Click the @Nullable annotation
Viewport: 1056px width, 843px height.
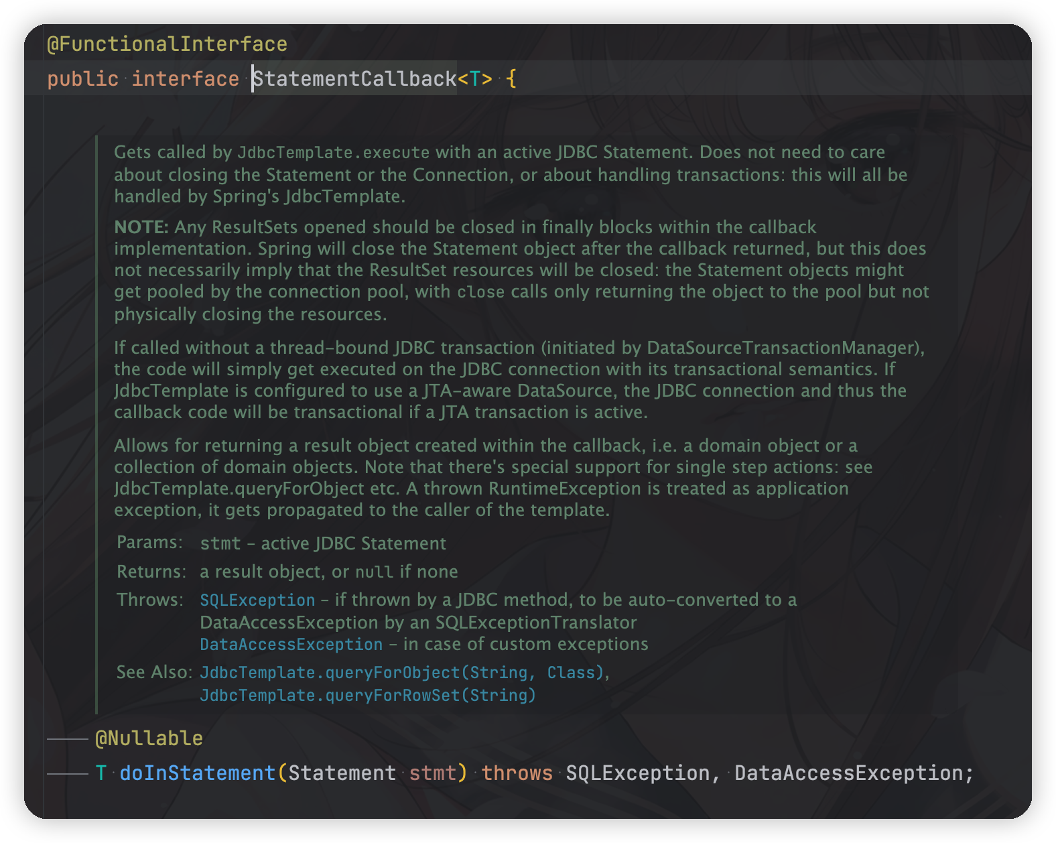tap(149, 738)
